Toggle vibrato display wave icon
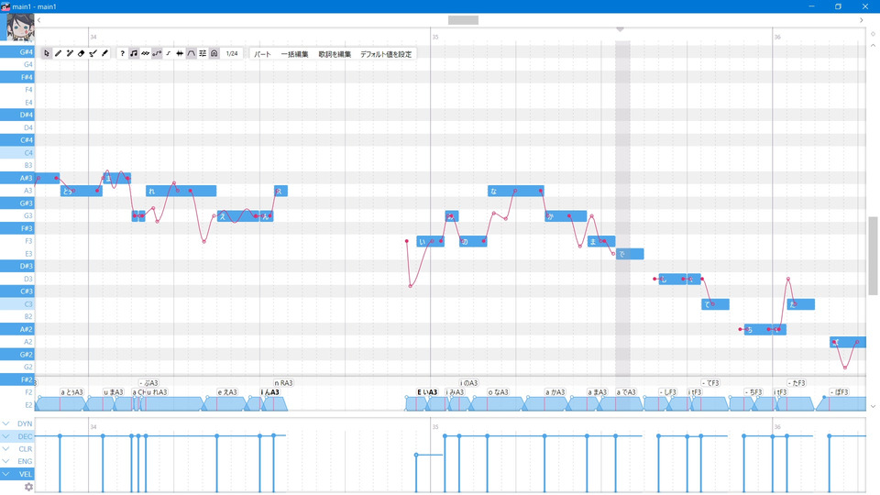The height and width of the screenshot is (495, 880). [x=146, y=53]
